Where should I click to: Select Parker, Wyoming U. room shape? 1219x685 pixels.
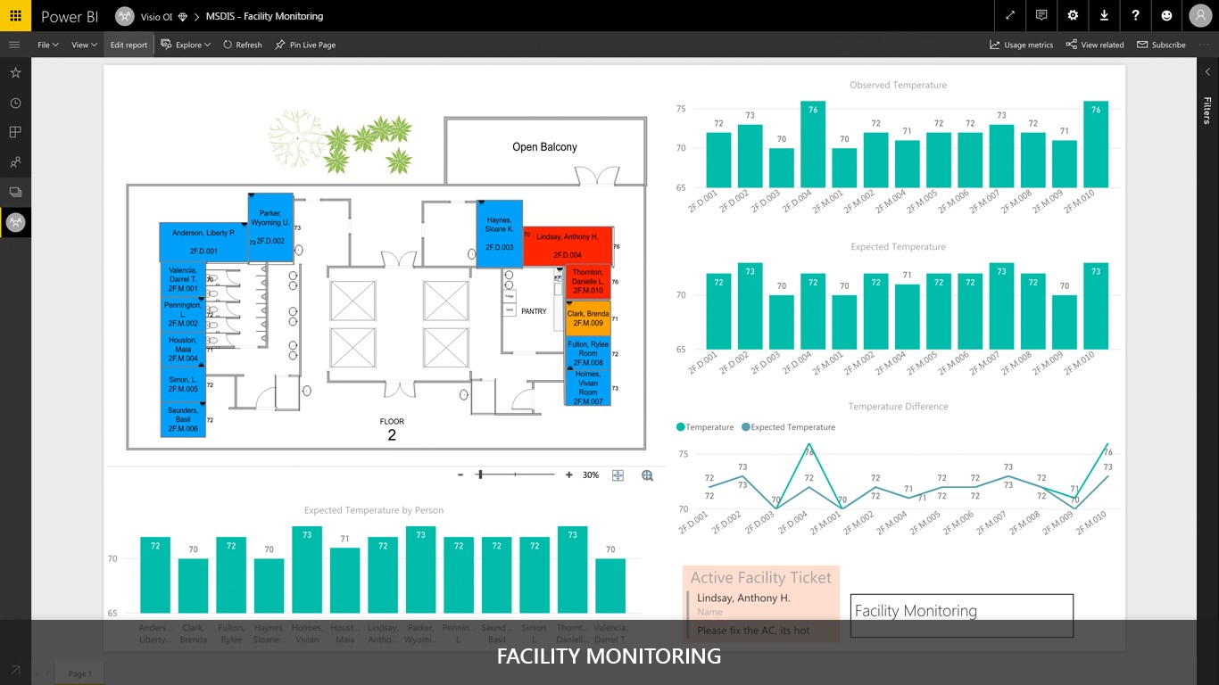point(270,227)
